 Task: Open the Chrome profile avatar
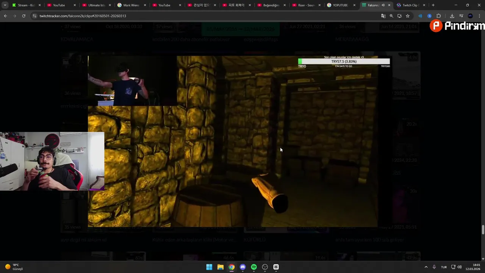click(470, 16)
